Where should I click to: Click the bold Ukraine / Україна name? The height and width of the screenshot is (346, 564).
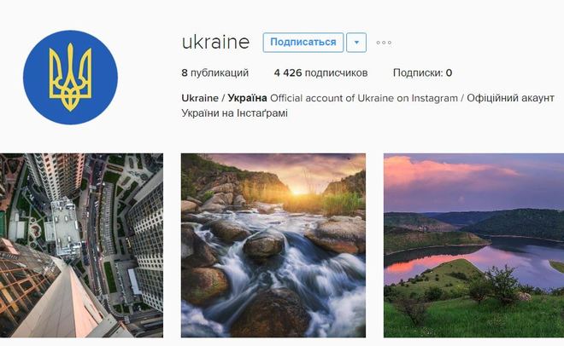(224, 98)
